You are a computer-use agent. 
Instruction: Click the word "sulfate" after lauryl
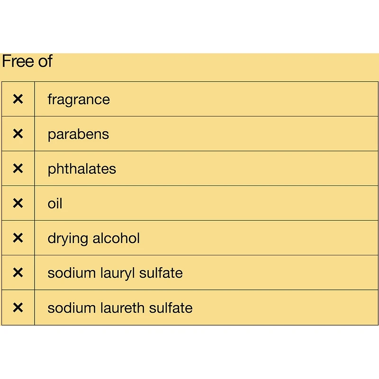tap(164, 273)
